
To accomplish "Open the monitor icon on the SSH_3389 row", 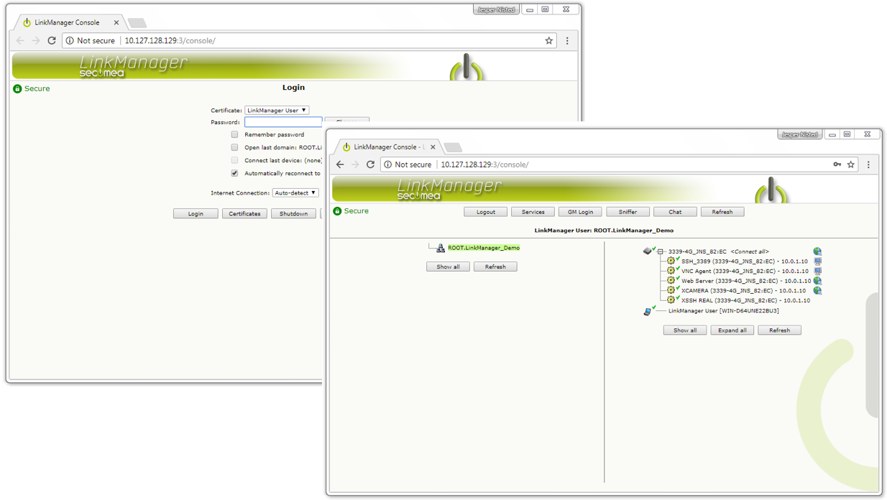I will (817, 261).
